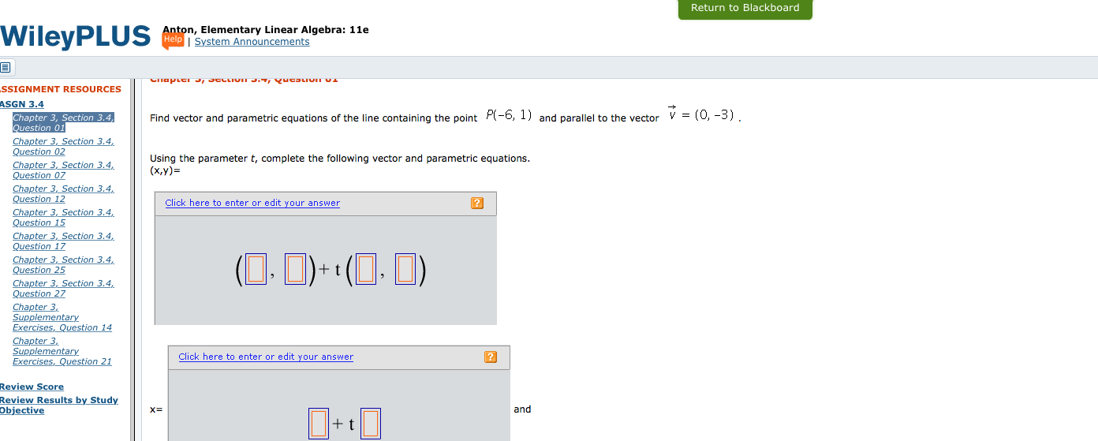
Task: Open System Announcements link
Action: pos(252,42)
